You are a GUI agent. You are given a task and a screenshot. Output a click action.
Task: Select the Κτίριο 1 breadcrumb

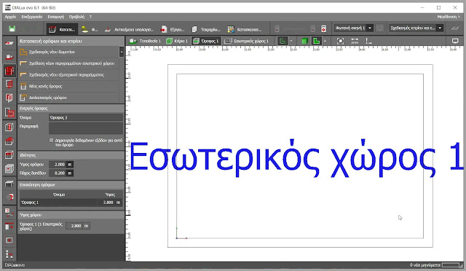[x=177, y=41]
